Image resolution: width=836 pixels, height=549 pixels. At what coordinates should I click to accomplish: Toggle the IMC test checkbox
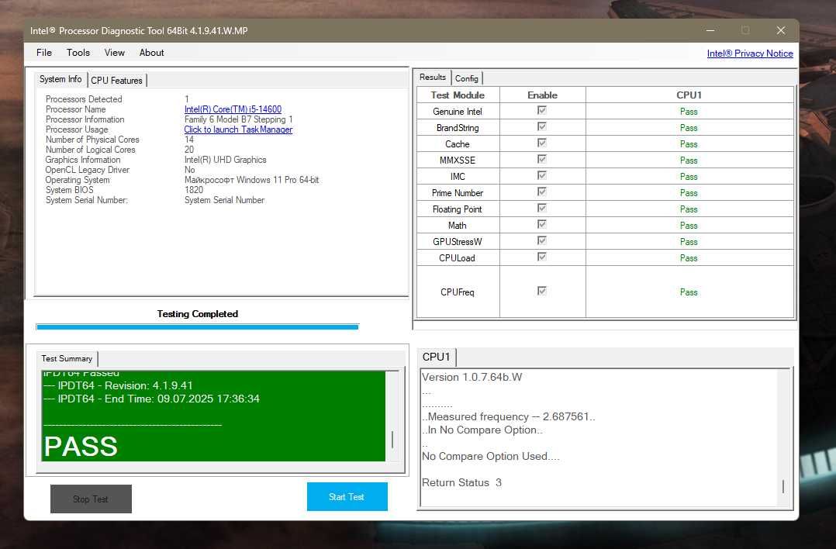click(x=541, y=175)
